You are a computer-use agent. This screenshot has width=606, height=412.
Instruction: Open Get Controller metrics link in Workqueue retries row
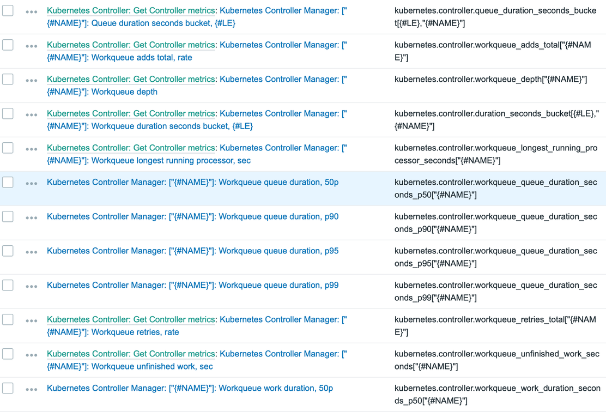131,320
